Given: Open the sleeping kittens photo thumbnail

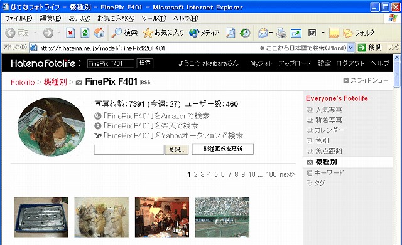Looking at the screenshot, I should pyautogui.click(x=102, y=217).
